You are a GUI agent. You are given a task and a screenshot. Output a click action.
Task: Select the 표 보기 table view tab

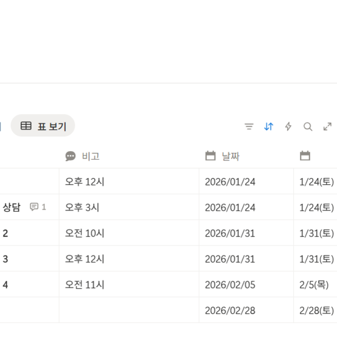(43, 126)
